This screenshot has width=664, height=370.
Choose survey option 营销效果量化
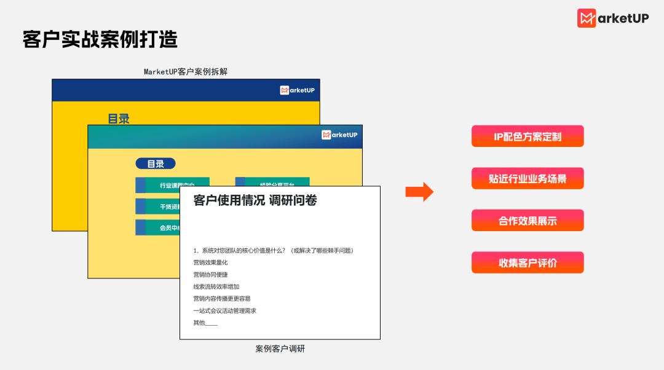[x=210, y=262]
